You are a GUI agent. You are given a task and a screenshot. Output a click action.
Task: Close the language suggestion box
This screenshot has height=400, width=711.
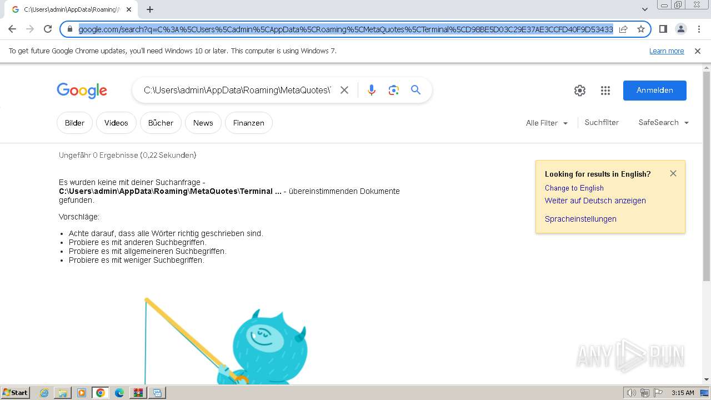pyautogui.click(x=673, y=173)
